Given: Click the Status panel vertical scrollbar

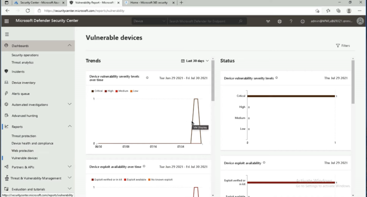Looking at the screenshot, I should (353, 82).
